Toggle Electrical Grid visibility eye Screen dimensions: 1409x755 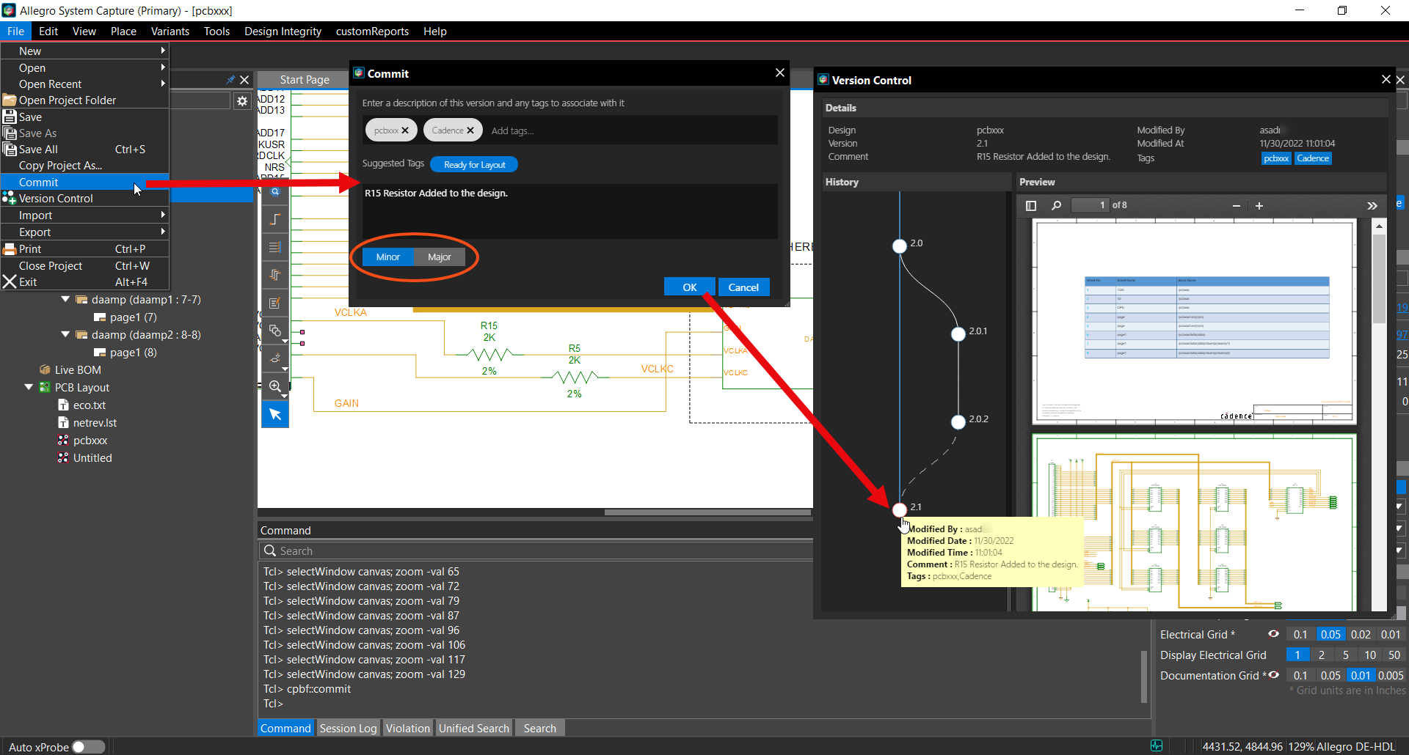(1273, 634)
